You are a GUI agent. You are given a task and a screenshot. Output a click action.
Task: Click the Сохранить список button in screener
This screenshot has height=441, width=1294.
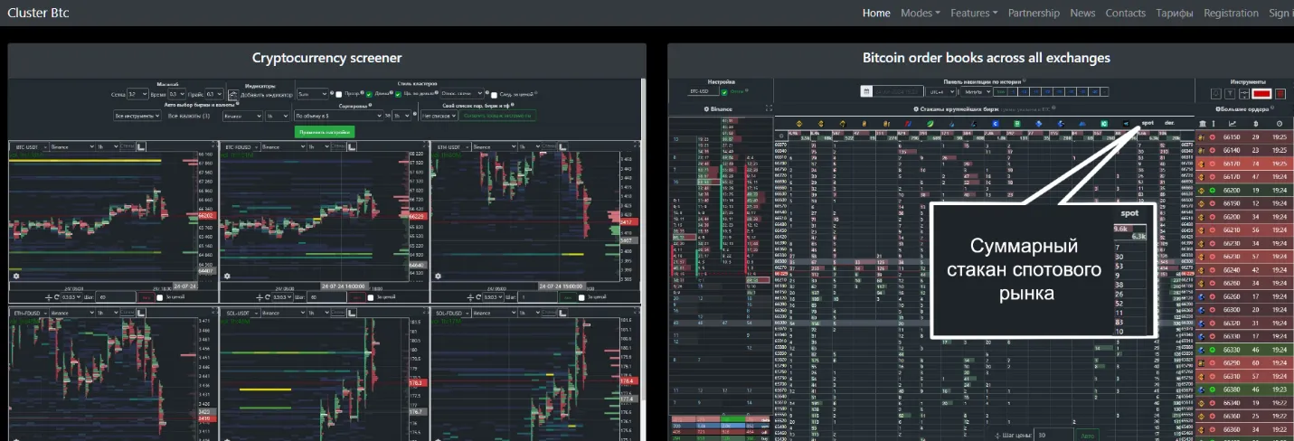(x=498, y=116)
